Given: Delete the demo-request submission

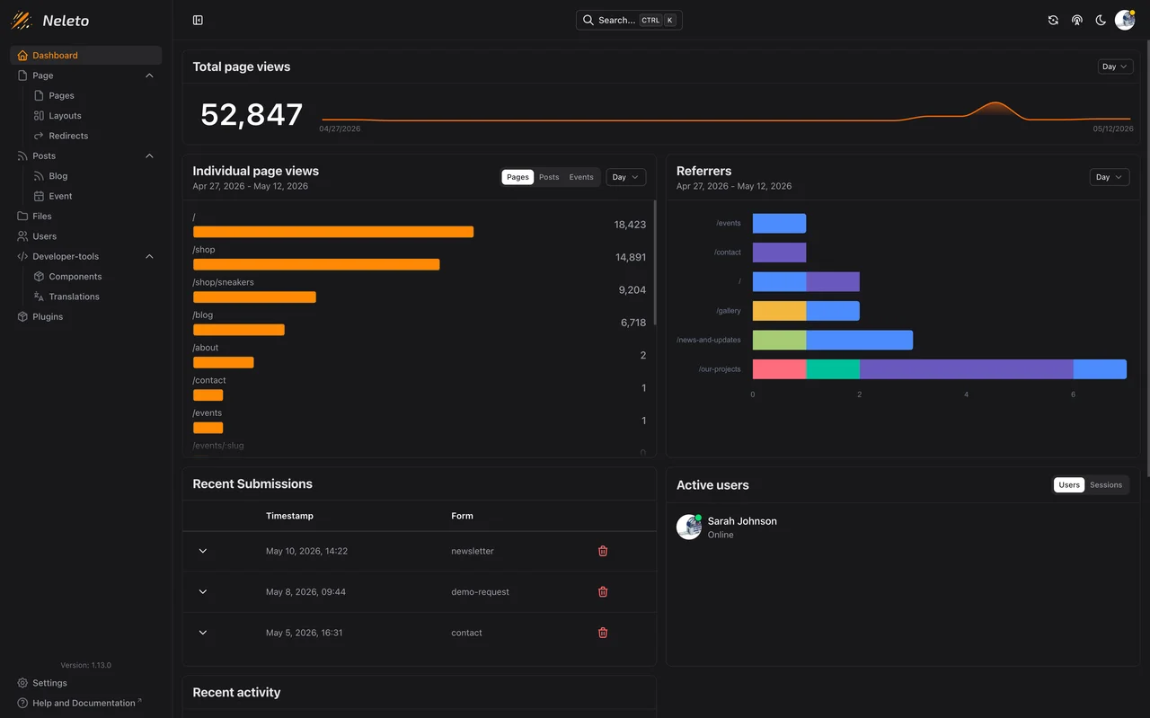Looking at the screenshot, I should coord(603,591).
